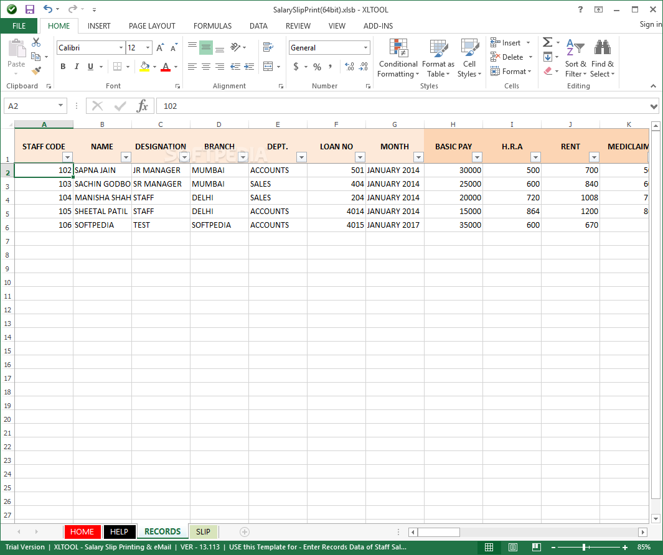Click the Orientation text-angle icon
This screenshot has height=555, width=663.
coord(235,47)
